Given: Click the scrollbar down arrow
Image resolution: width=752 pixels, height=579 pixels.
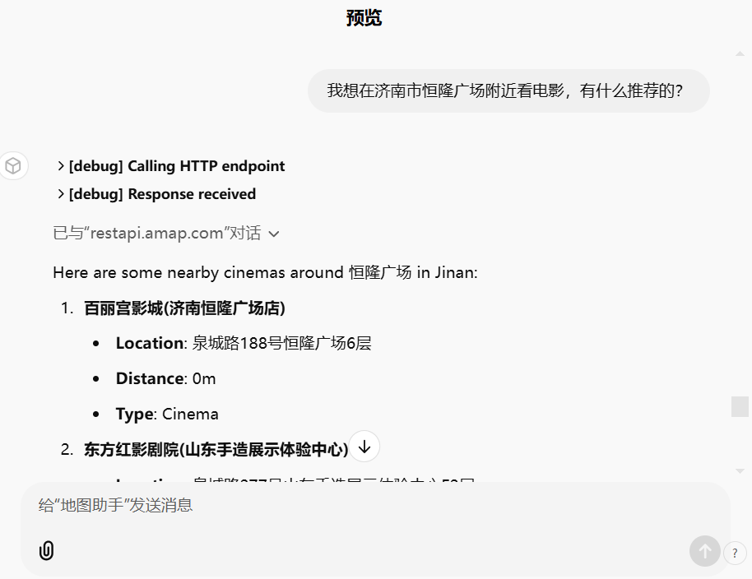Looking at the screenshot, I should [740, 470].
